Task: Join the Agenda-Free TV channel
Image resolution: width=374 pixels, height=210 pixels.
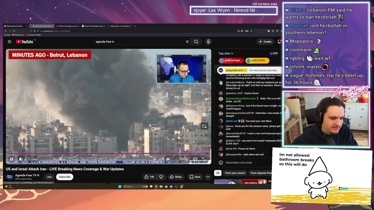Action: [49, 177]
